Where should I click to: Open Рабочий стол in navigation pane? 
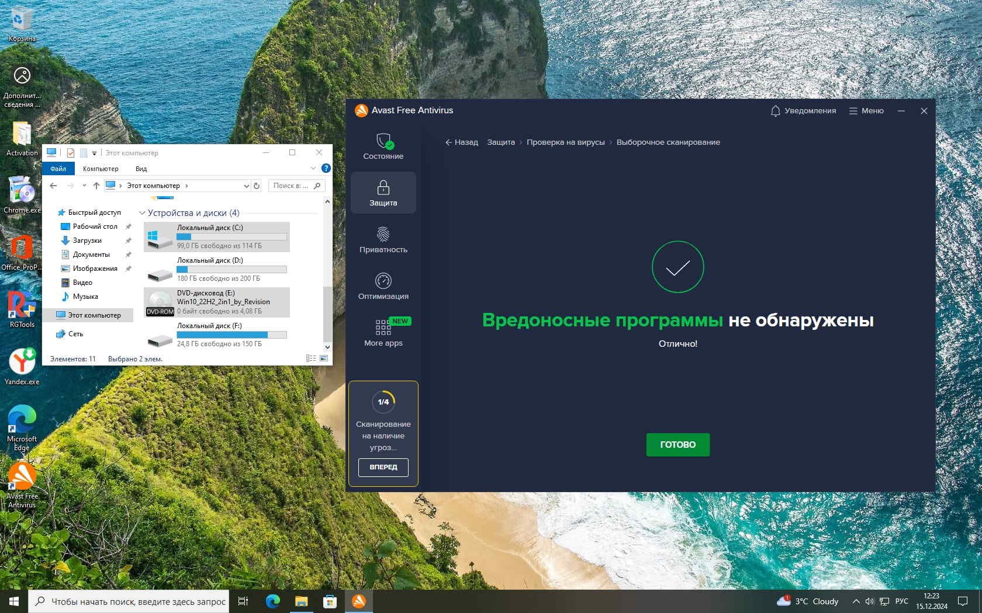pos(95,227)
